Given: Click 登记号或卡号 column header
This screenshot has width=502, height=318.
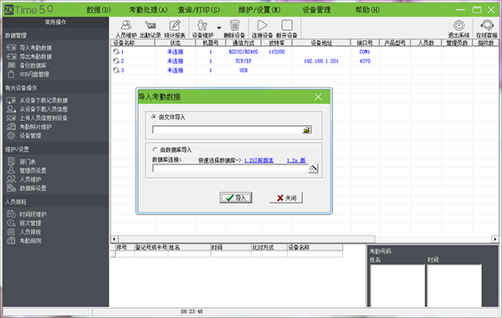Looking at the screenshot, I should (x=151, y=247).
